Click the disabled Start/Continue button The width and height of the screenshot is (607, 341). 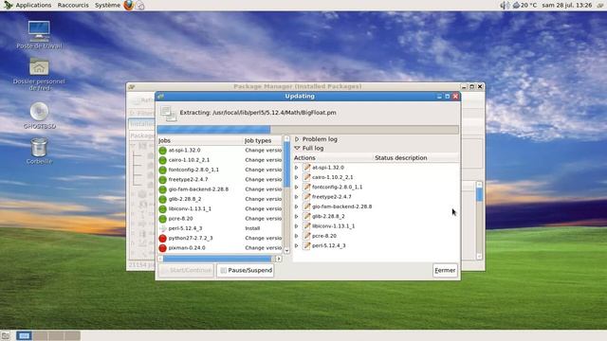pos(186,270)
